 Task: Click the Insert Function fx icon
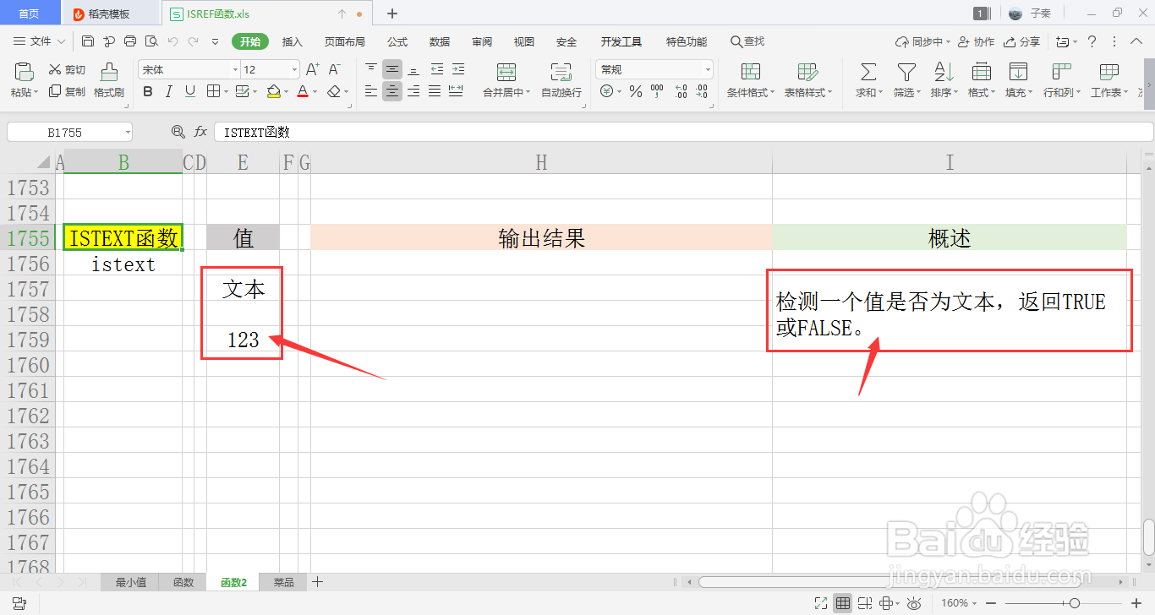click(x=200, y=132)
